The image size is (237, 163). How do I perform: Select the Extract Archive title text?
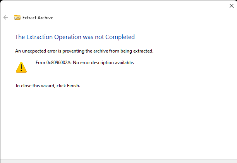[x=38, y=18]
